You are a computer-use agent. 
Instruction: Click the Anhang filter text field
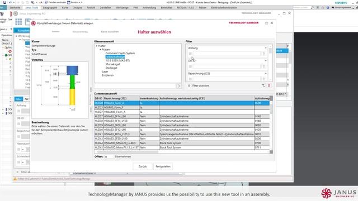point(227,54)
